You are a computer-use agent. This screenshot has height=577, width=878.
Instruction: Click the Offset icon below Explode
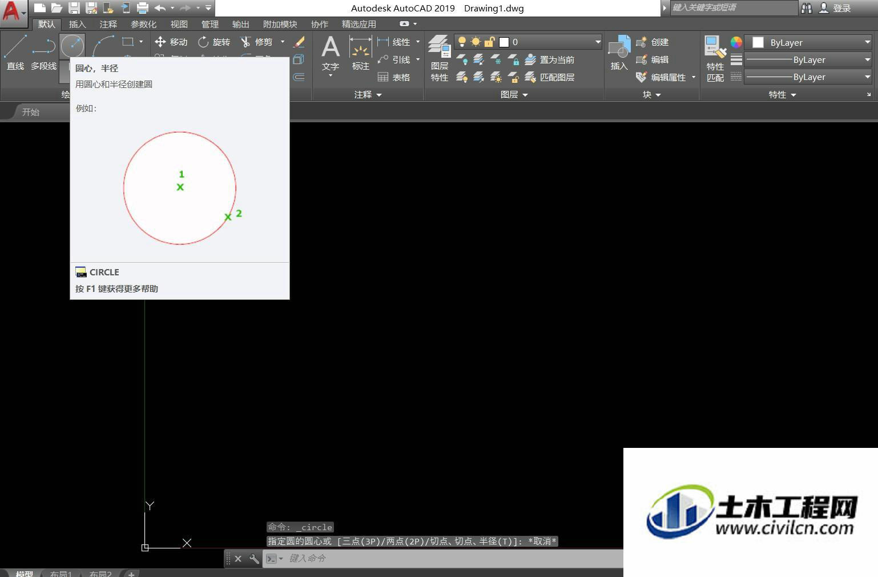[x=299, y=77]
